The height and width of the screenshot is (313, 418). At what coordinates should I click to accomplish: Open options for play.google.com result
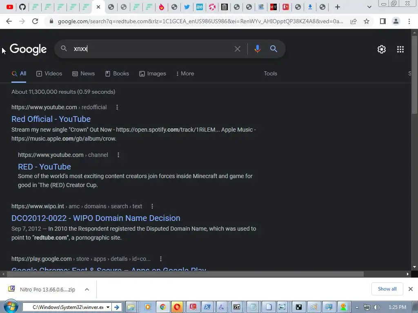click(x=161, y=259)
